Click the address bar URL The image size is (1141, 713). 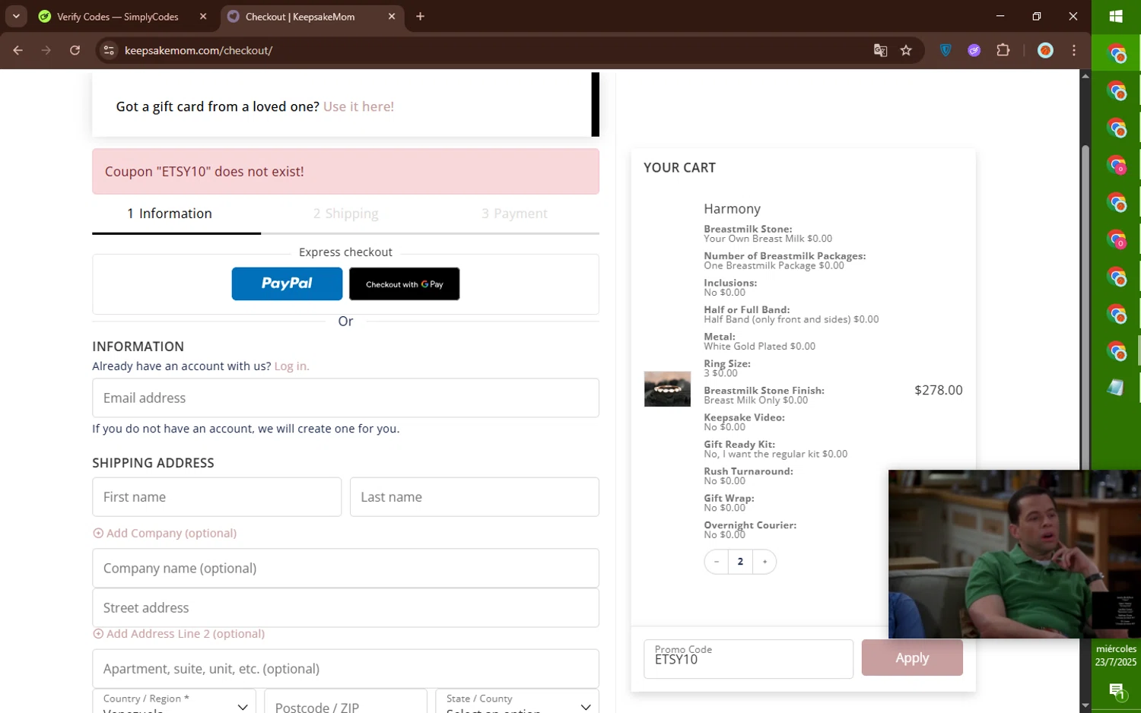(199, 50)
